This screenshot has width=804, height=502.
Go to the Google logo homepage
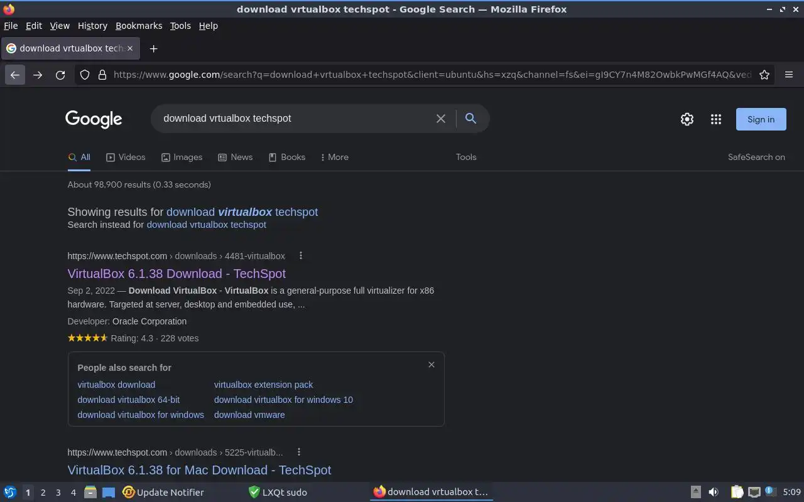pos(94,119)
